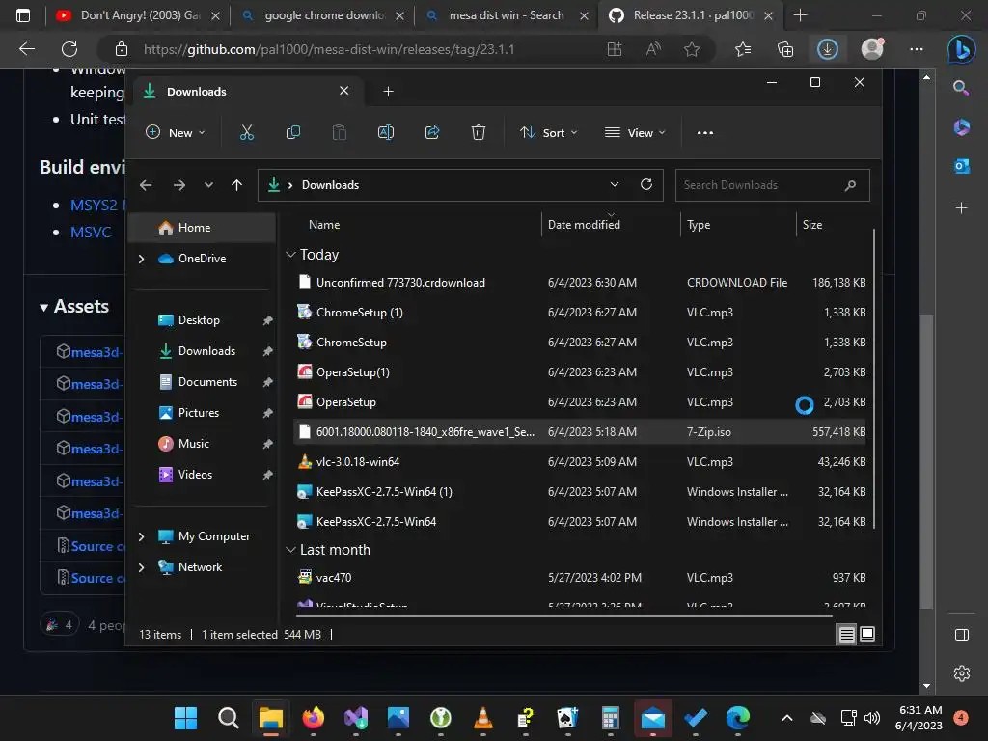Select Unconfirmed 773730.crdownload file
The height and width of the screenshot is (741, 988).
click(x=580, y=283)
